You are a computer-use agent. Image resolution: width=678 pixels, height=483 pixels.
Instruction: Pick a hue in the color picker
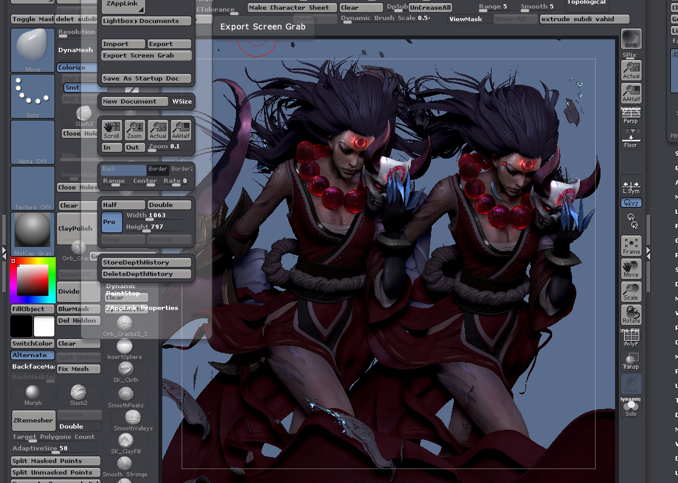pyautogui.click(x=33, y=280)
